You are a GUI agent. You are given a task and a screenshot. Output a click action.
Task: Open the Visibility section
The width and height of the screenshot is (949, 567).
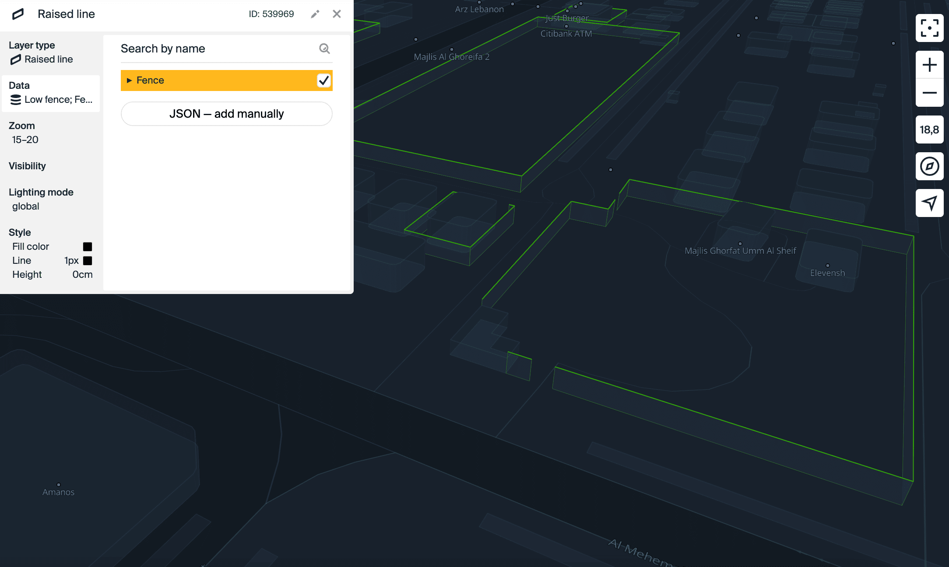51,166
